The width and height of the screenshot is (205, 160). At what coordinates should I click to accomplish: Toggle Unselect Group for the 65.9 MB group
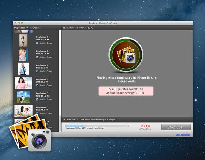click(x=37, y=85)
